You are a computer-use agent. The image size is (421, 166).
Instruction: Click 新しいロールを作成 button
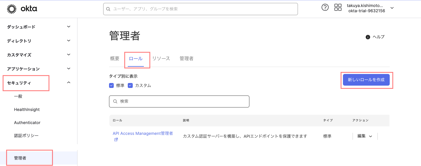tap(366, 80)
